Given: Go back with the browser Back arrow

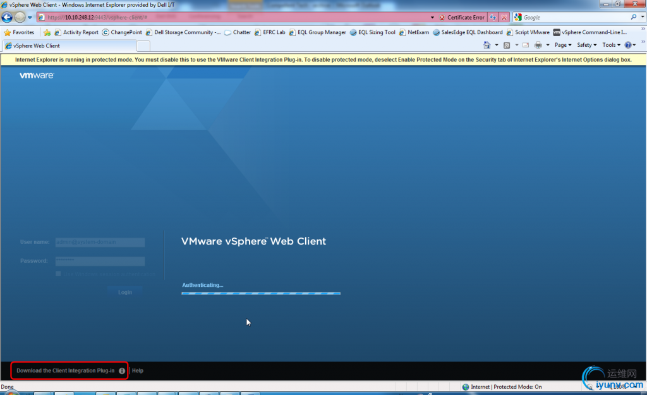Looking at the screenshot, I should (x=7, y=17).
